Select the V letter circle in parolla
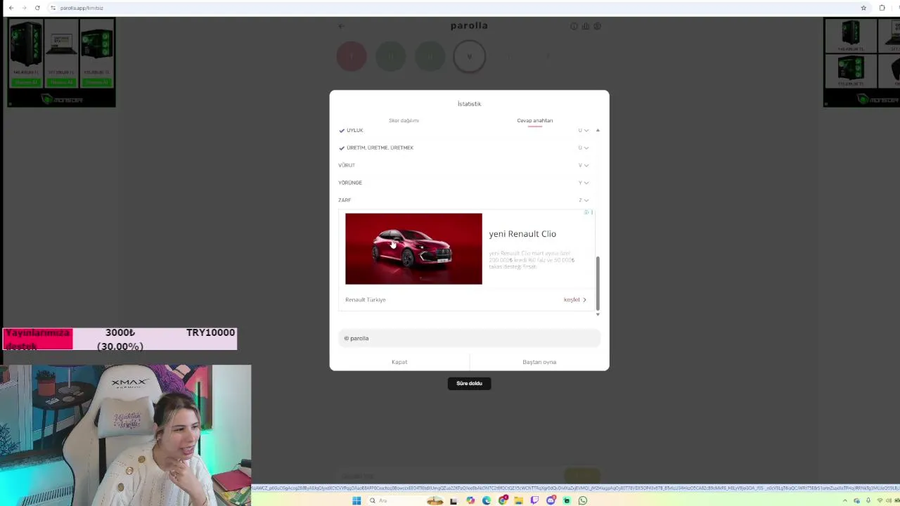 [x=469, y=57]
